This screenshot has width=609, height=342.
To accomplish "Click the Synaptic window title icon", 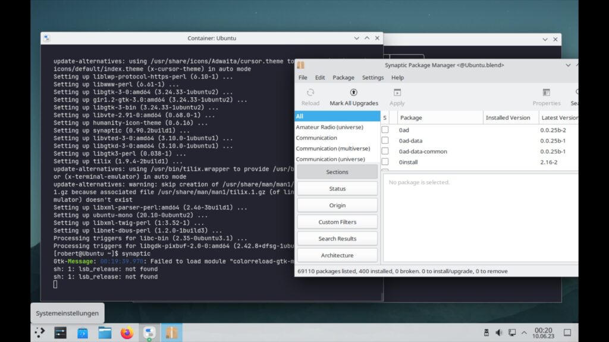I will [x=300, y=65].
